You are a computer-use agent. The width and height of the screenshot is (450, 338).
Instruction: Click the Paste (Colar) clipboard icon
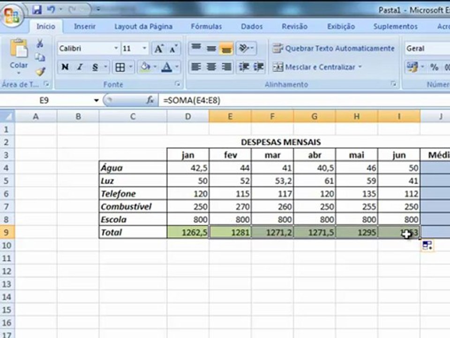19,48
